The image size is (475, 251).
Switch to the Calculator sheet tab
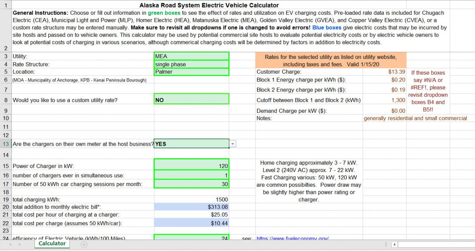[x=52, y=244]
